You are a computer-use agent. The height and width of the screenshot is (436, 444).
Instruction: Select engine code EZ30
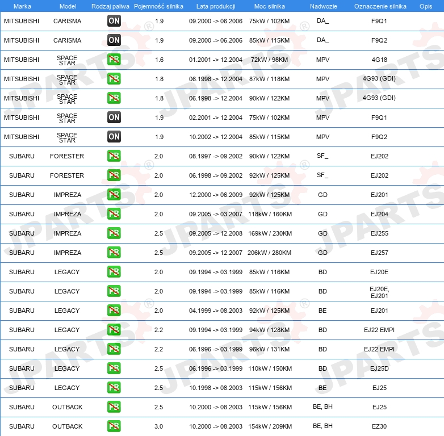tap(379, 426)
